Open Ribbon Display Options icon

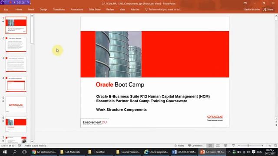[x=245, y=3]
